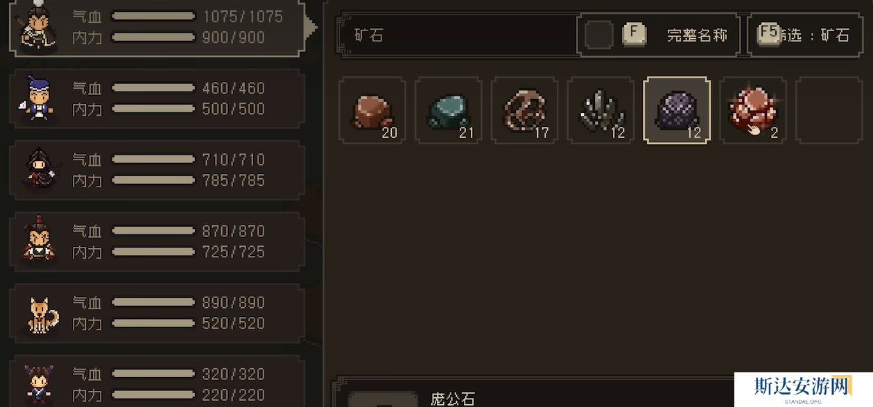Click the highlighted dark purple ore

[677, 111]
